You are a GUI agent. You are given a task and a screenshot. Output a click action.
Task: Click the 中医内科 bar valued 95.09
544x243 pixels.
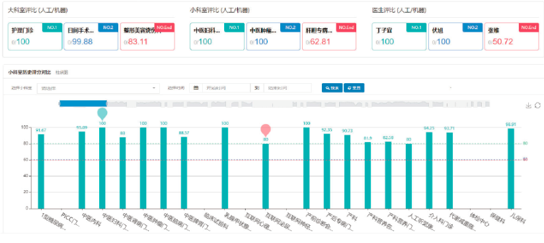click(82, 170)
